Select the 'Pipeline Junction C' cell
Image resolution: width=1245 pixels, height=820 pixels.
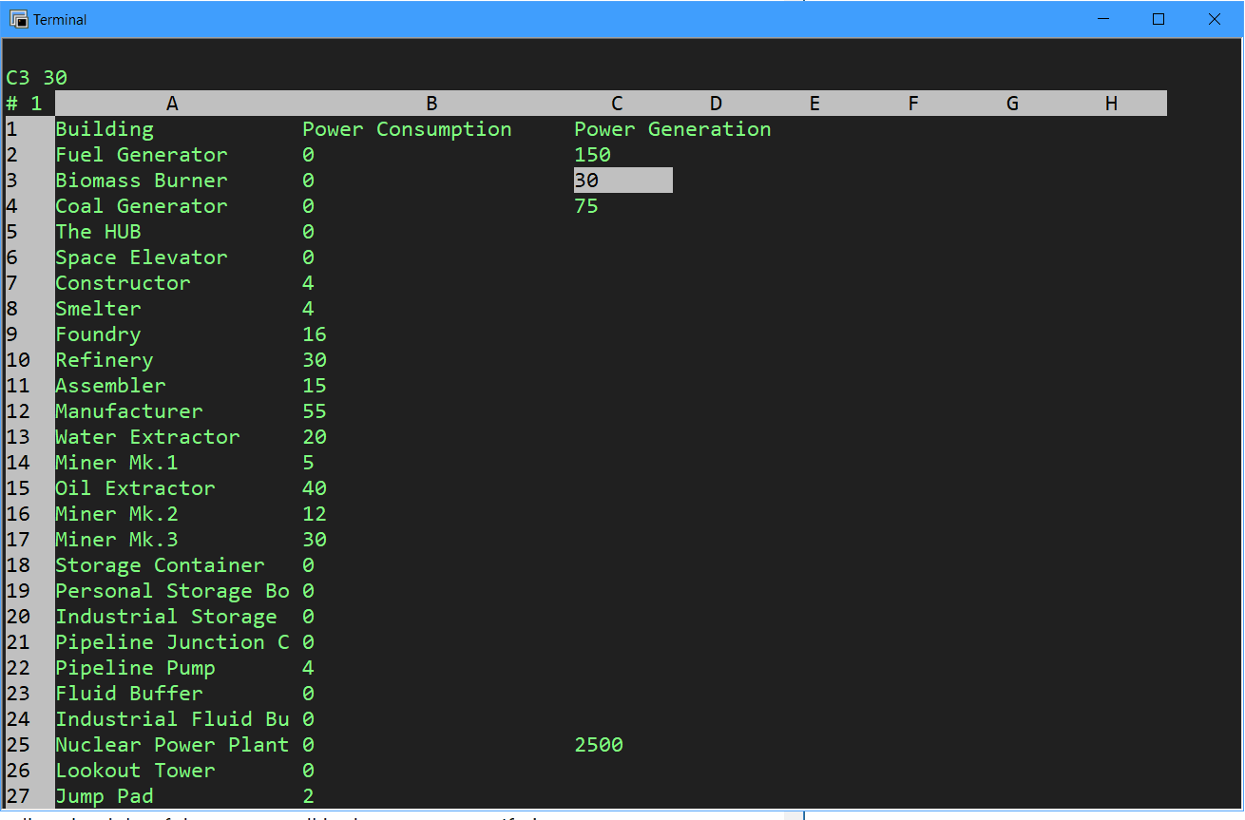coord(172,642)
